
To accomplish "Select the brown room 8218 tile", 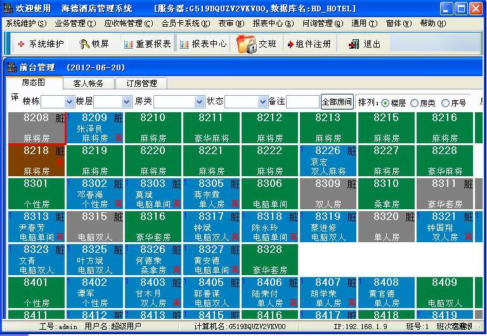I will coord(36,160).
